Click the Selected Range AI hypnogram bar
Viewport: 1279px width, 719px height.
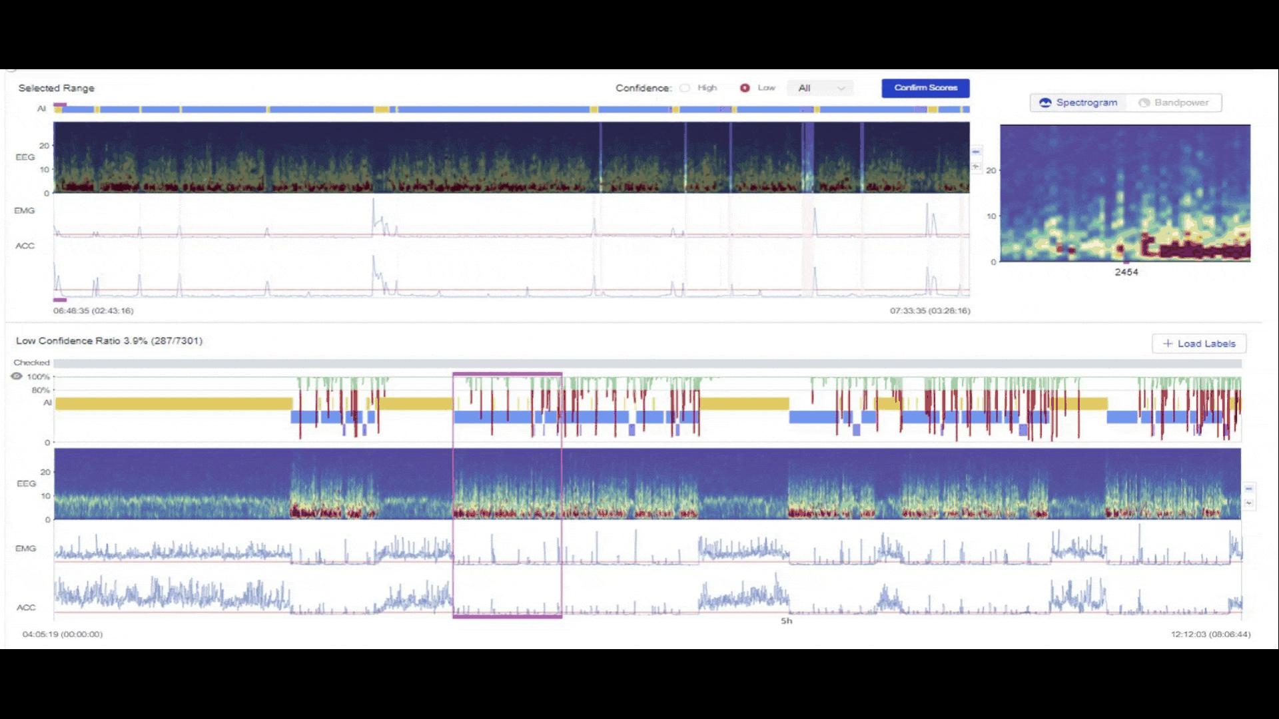[511, 109]
